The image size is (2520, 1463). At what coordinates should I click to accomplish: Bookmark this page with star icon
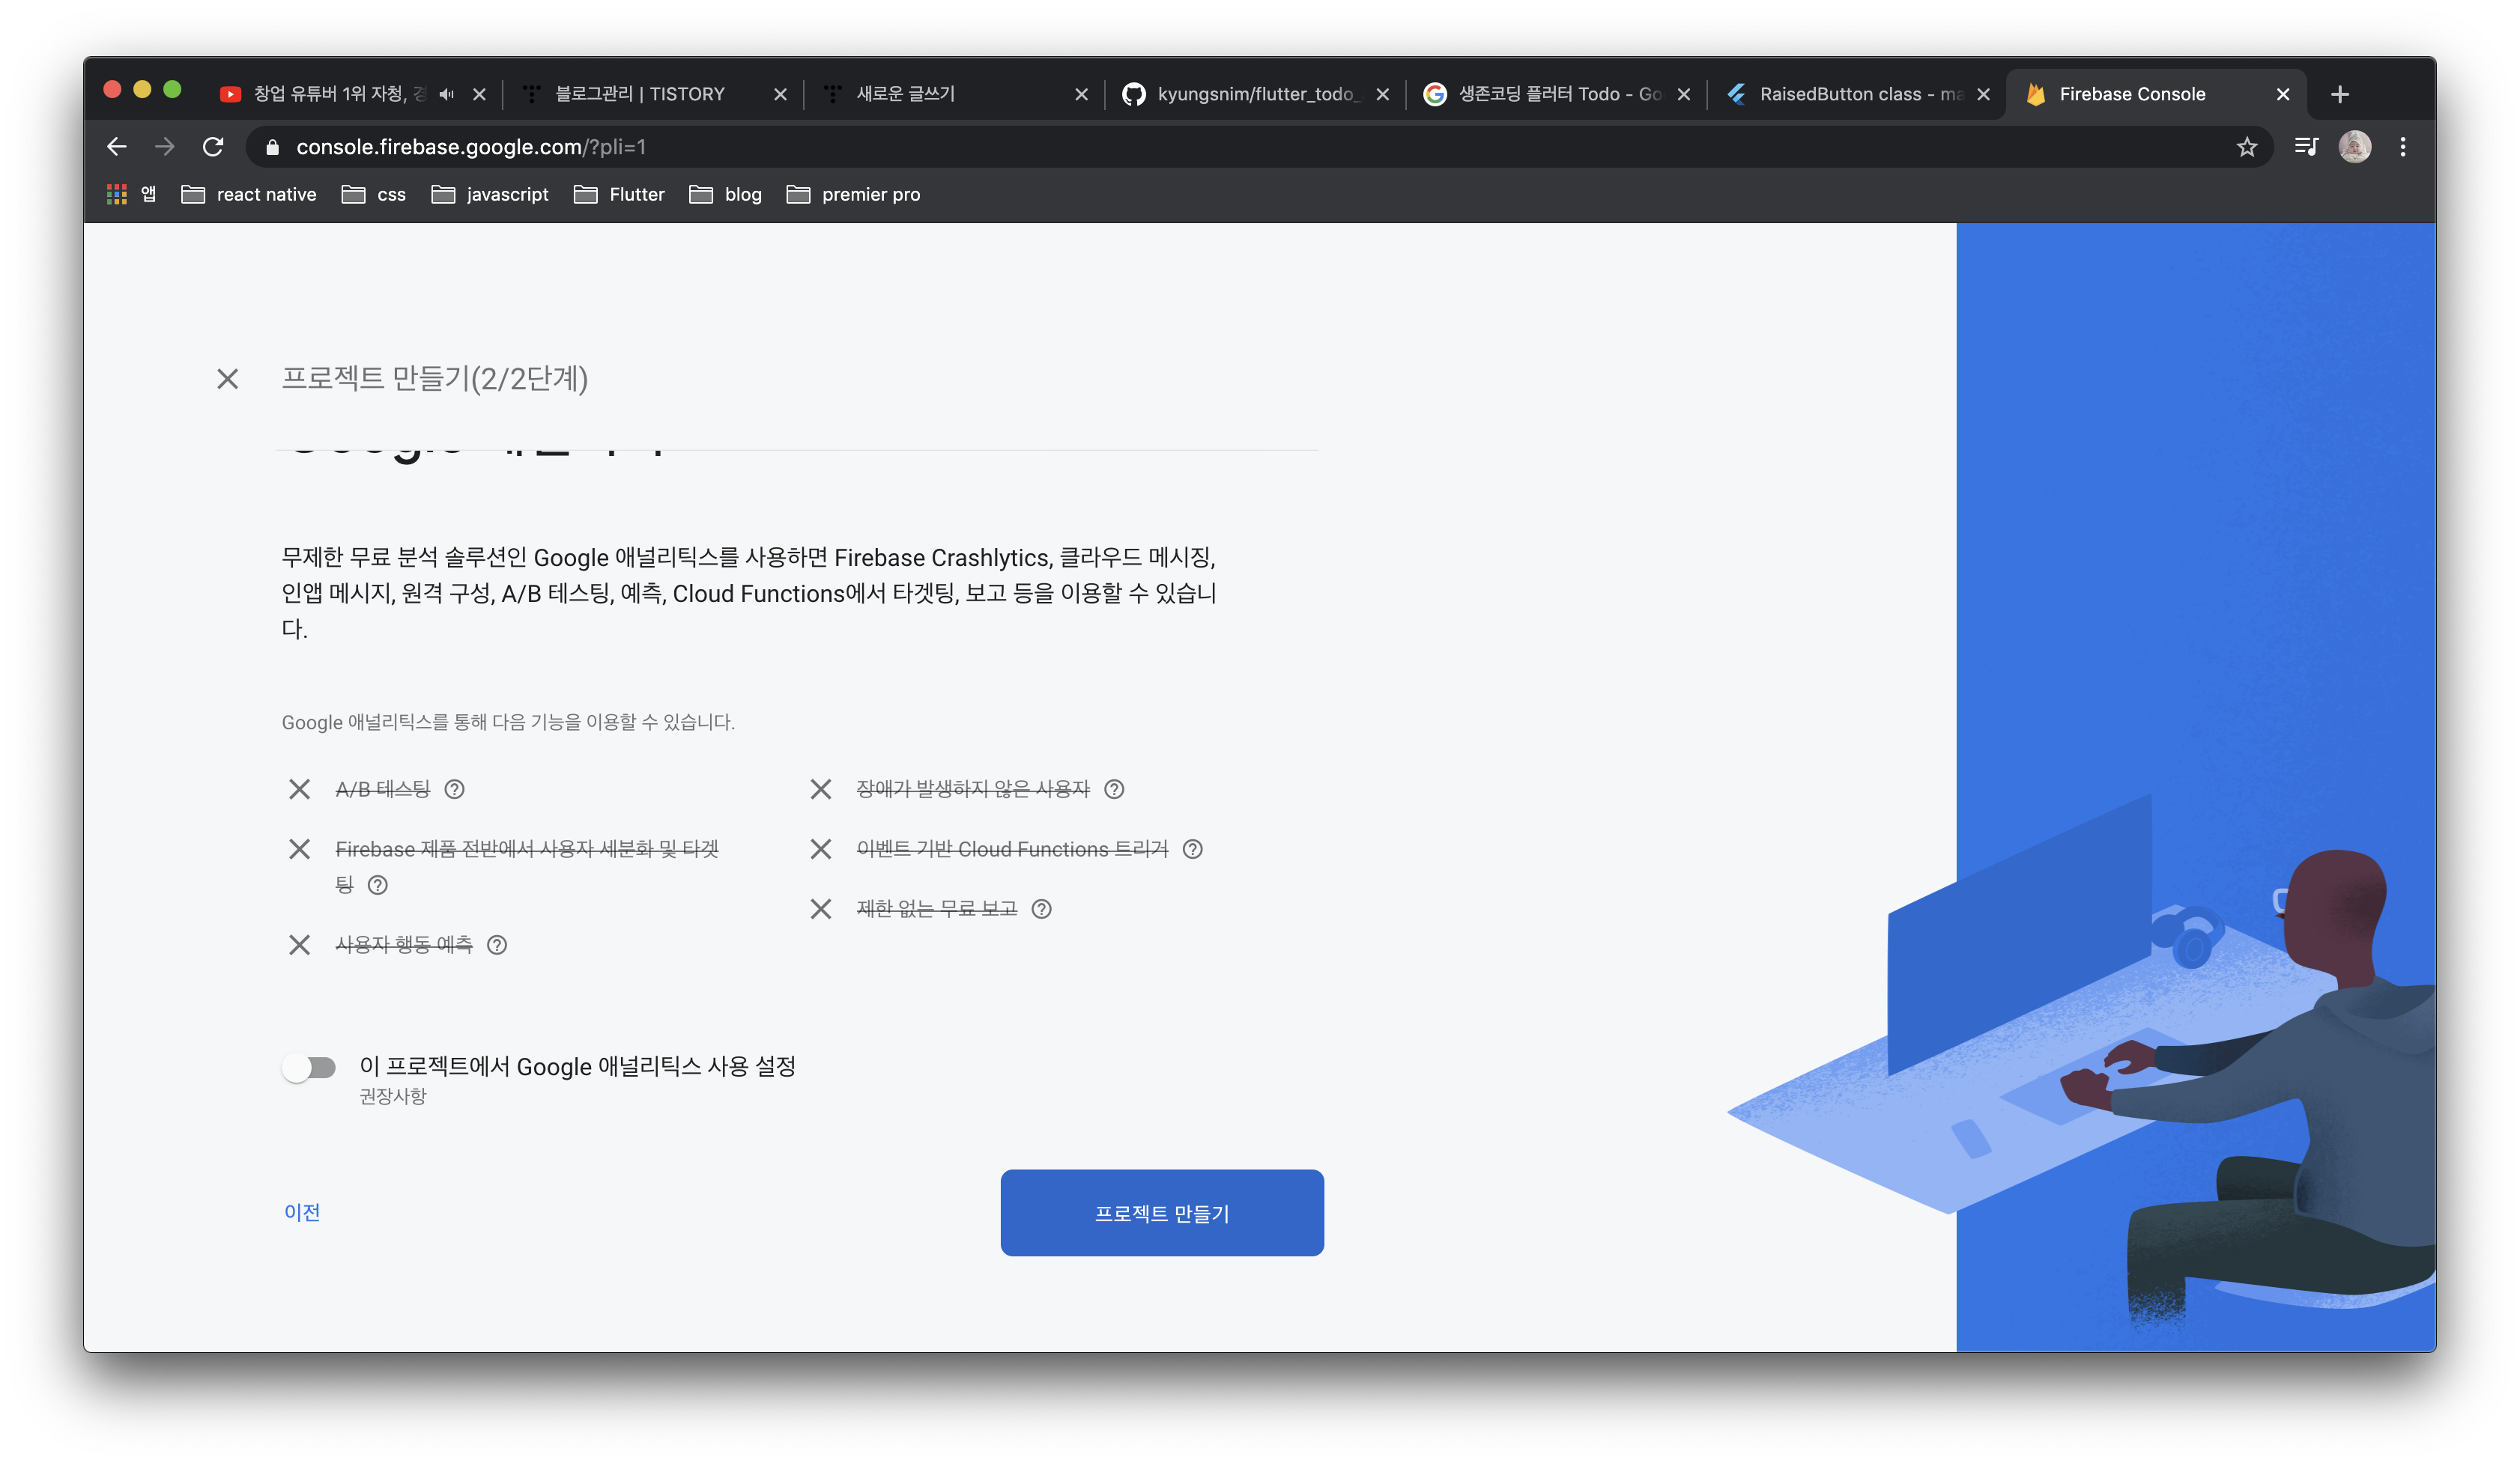(2247, 147)
